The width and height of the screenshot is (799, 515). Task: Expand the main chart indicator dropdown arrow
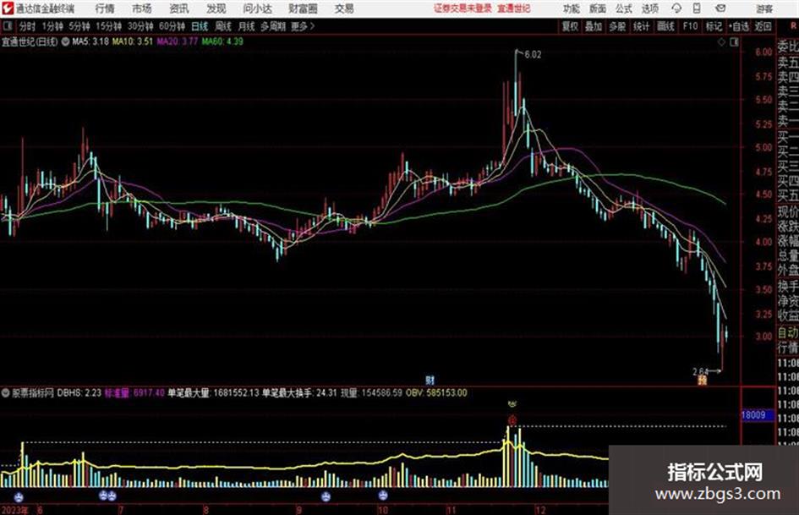click(65, 41)
